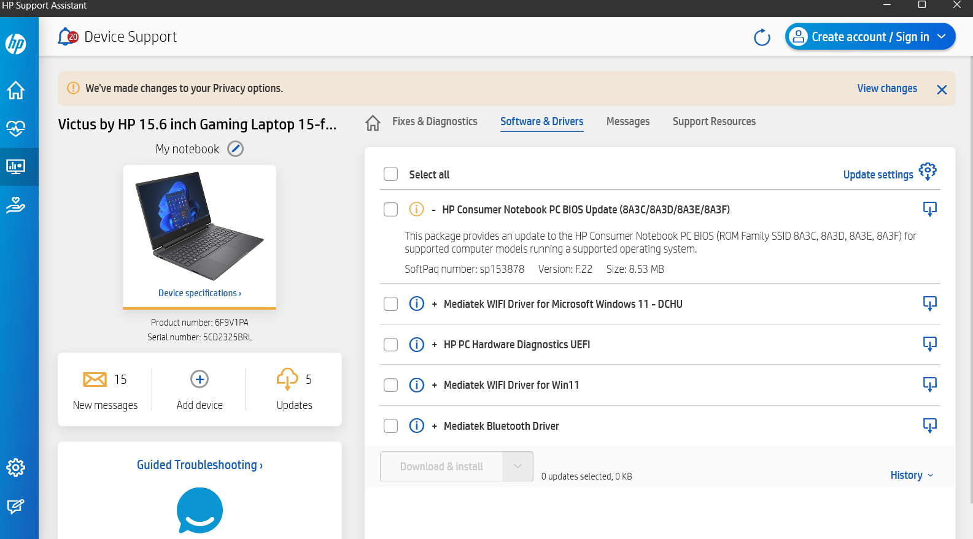
Task: Click the HP logo in sidebar
Action: (x=16, y=44)
